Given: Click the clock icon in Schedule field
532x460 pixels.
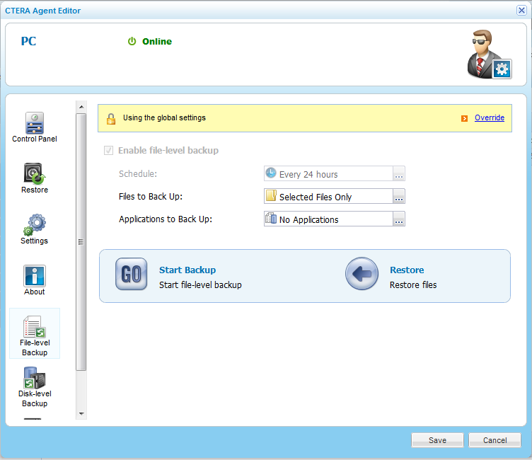Looking at the screenshot, I should point(271,173).
